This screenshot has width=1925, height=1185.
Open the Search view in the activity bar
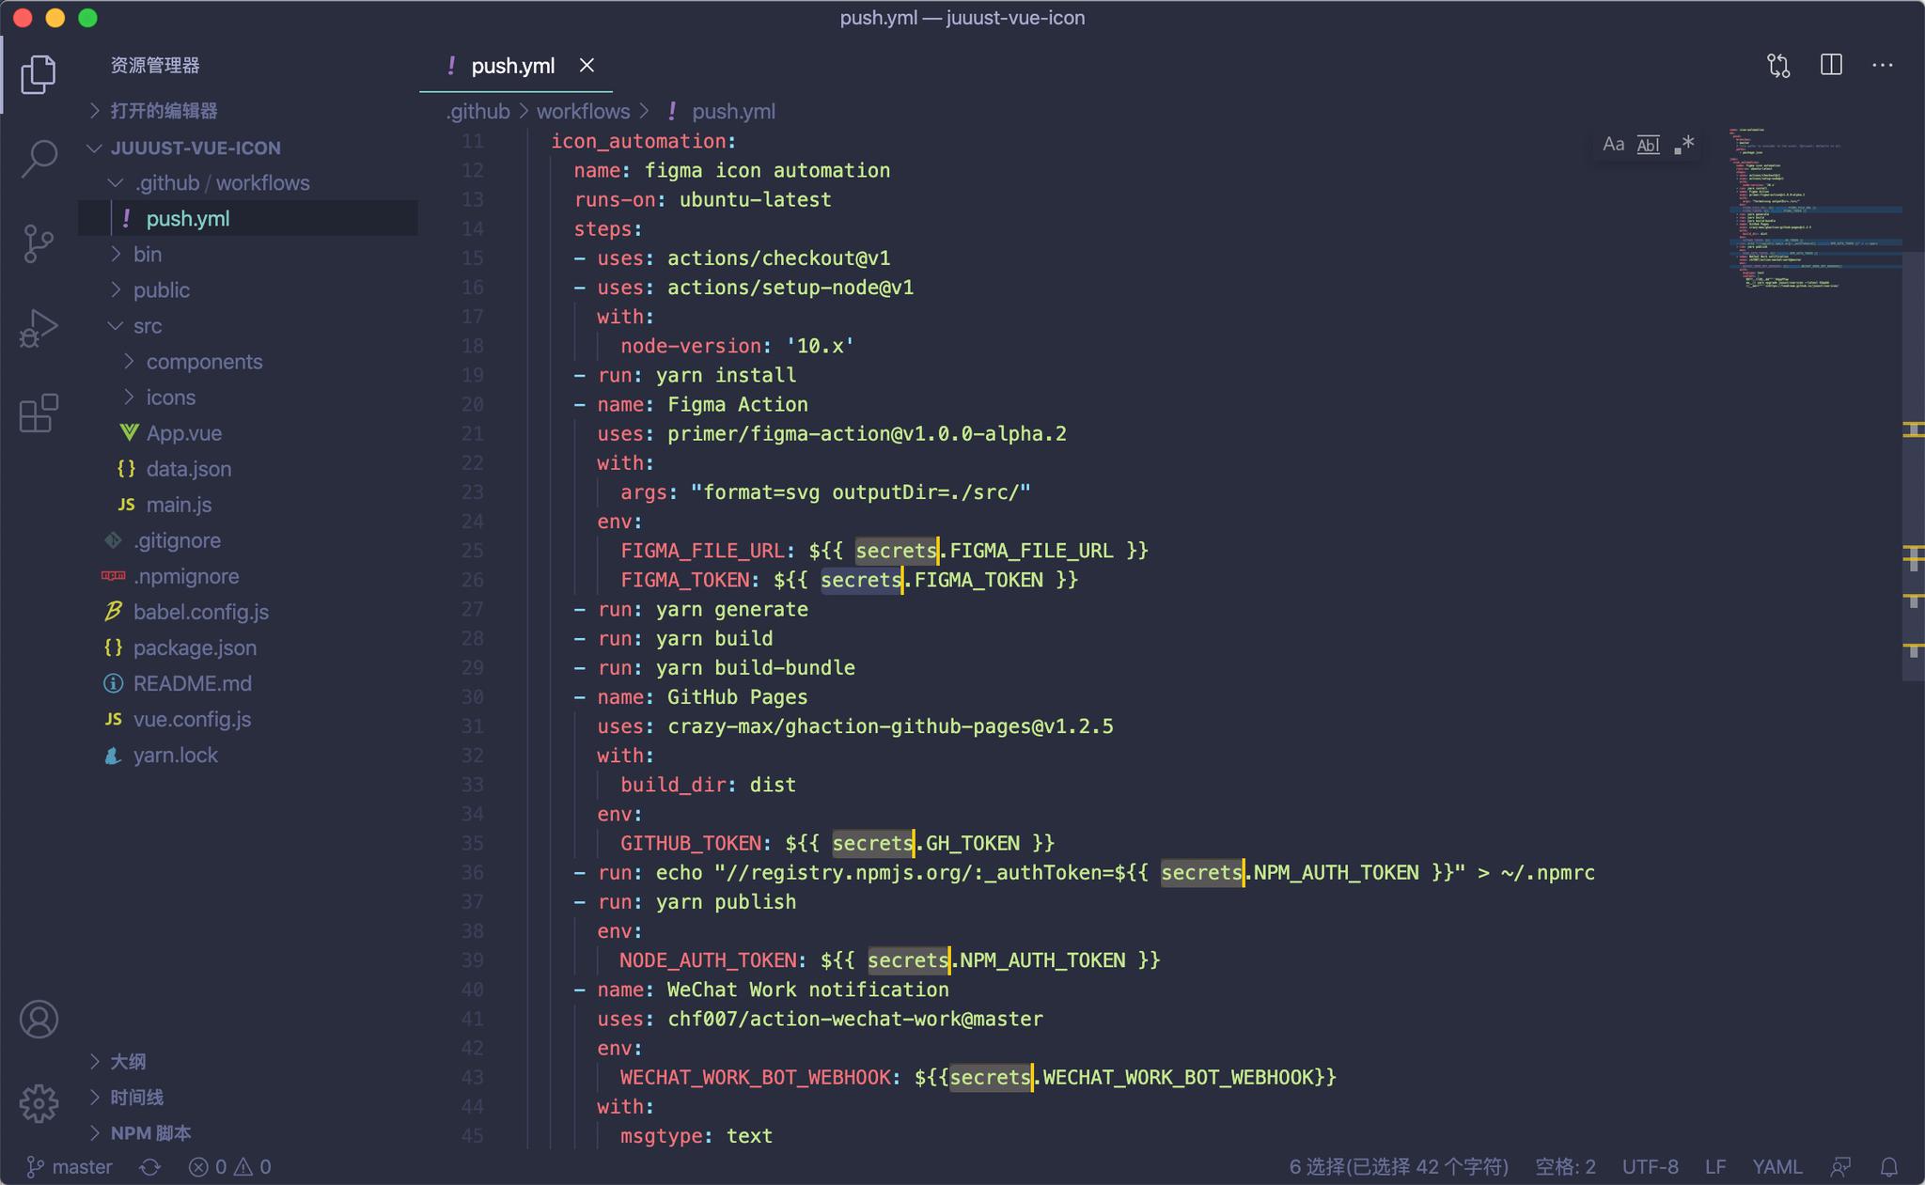[39, 158]
